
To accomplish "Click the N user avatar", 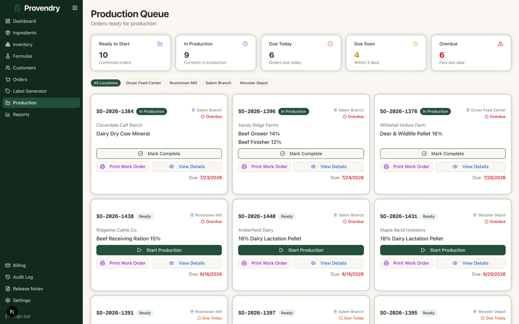I will click(x=12, y=312).
